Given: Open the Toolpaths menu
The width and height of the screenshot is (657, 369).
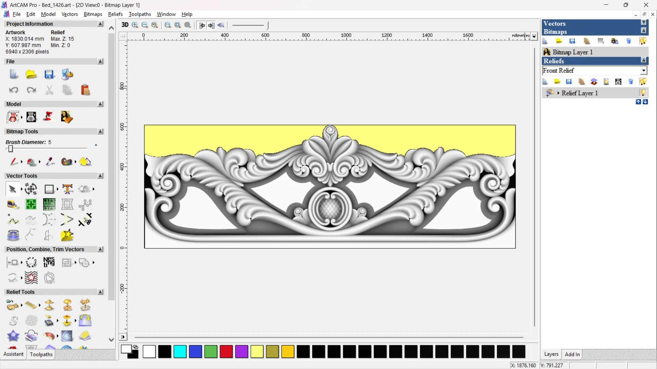Looking at the screenshot, I should coord(140,14).
